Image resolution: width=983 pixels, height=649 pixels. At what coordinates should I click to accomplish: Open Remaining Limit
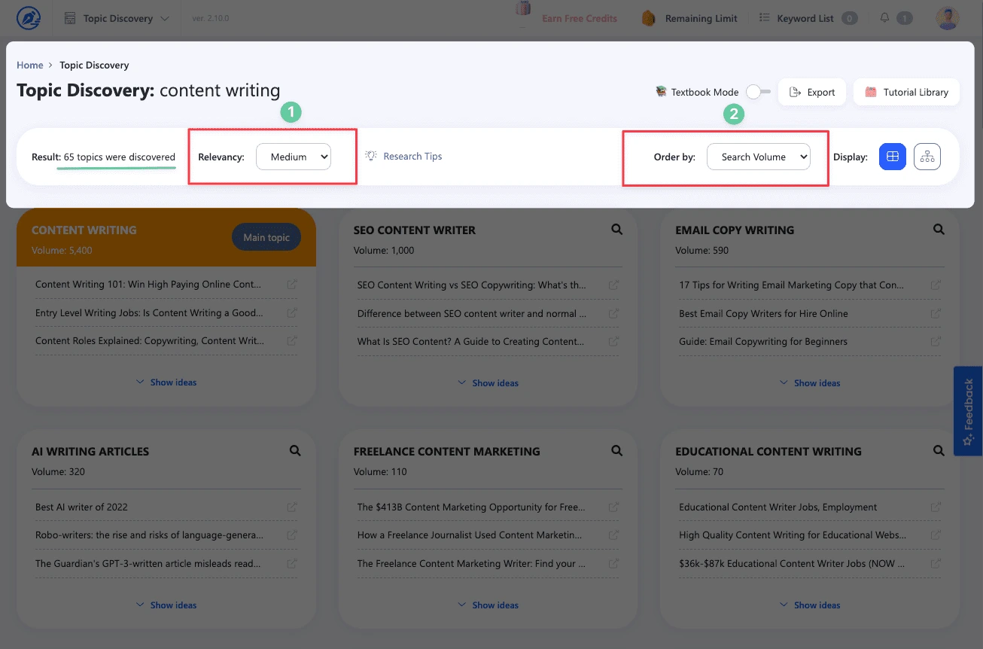(x=701, y=18)
